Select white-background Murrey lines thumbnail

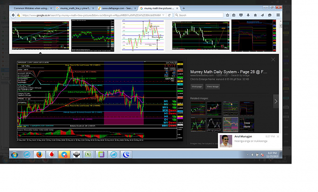point(143,36)
